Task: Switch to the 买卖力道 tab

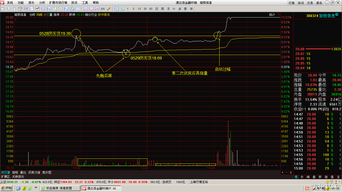Action: click(x=34, y=172)
